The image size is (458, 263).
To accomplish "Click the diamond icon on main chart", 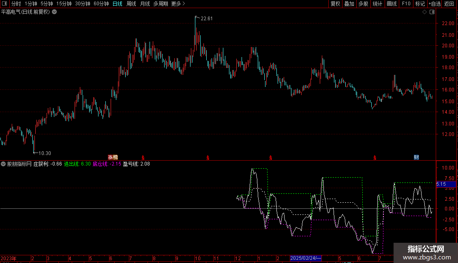I will pyautogui.click(x=425, y=12).
